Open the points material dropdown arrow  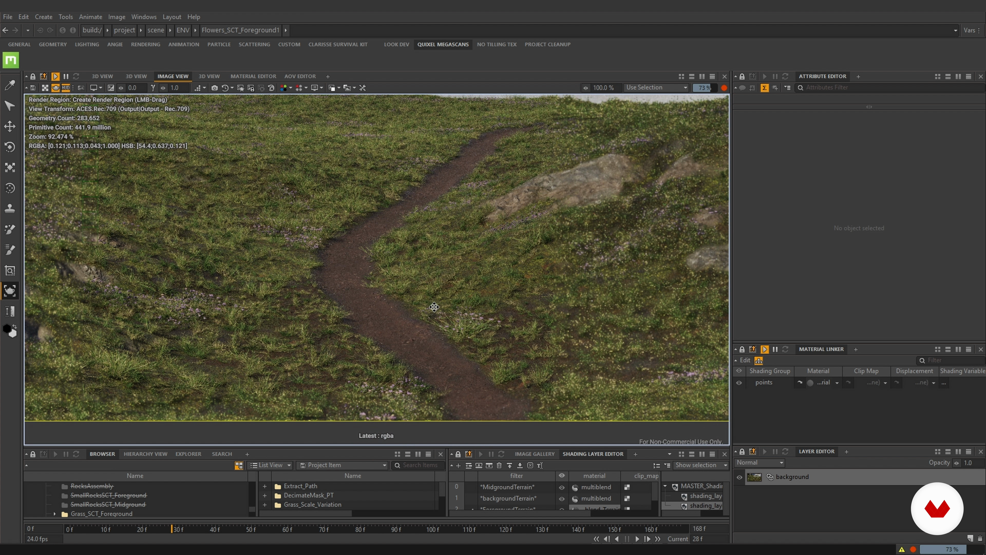pos(837,383)
